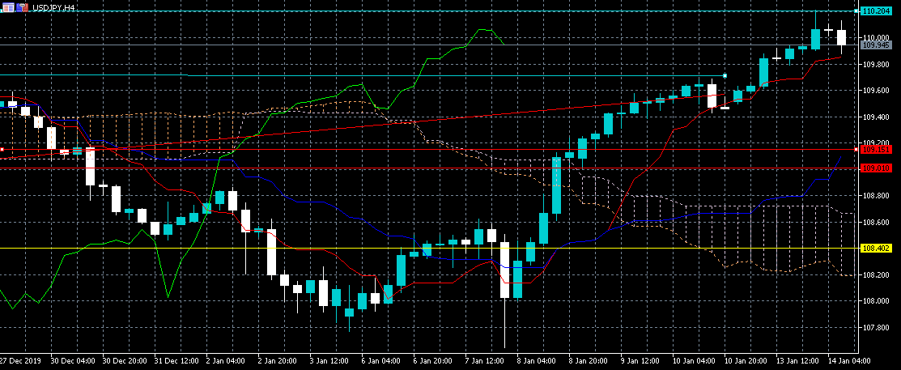
Task: Click the 2 Jan 04:00 time label
Action: tap(224, 363)
